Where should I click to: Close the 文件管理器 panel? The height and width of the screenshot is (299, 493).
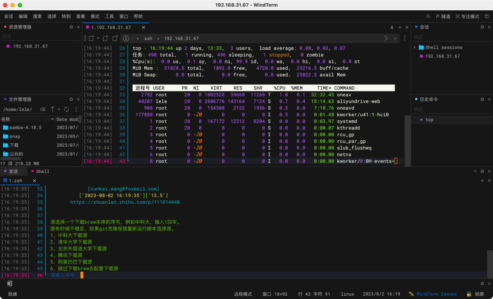pyautogui.click(x=78, y=99)
